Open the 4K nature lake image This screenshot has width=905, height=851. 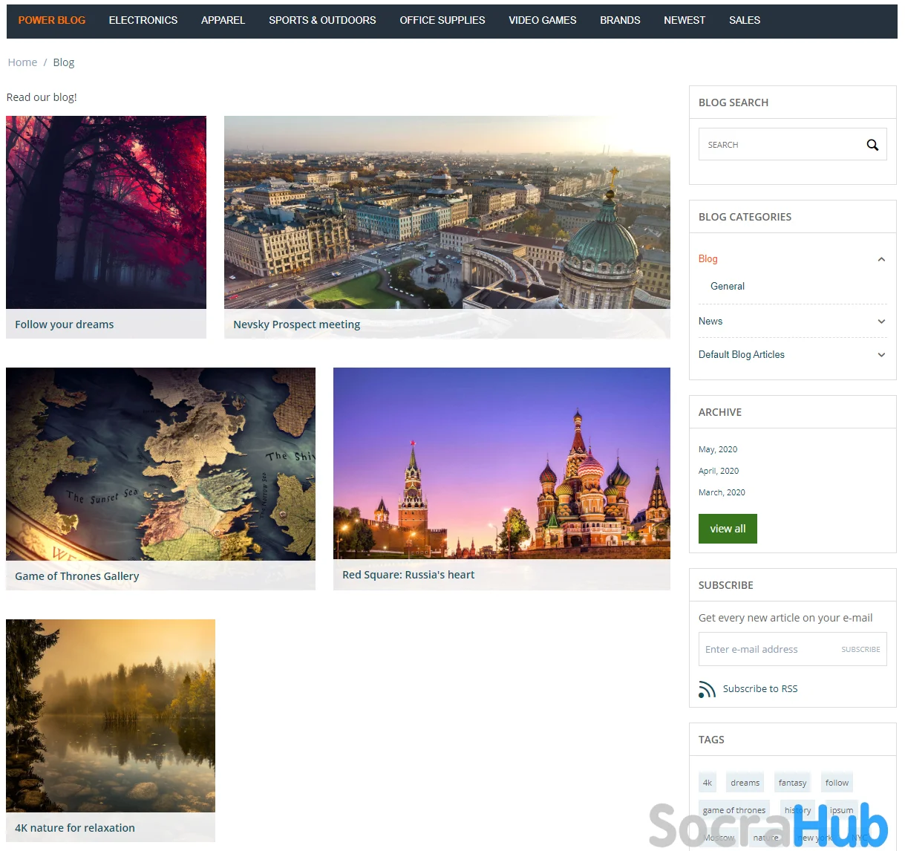coord(111,716)
